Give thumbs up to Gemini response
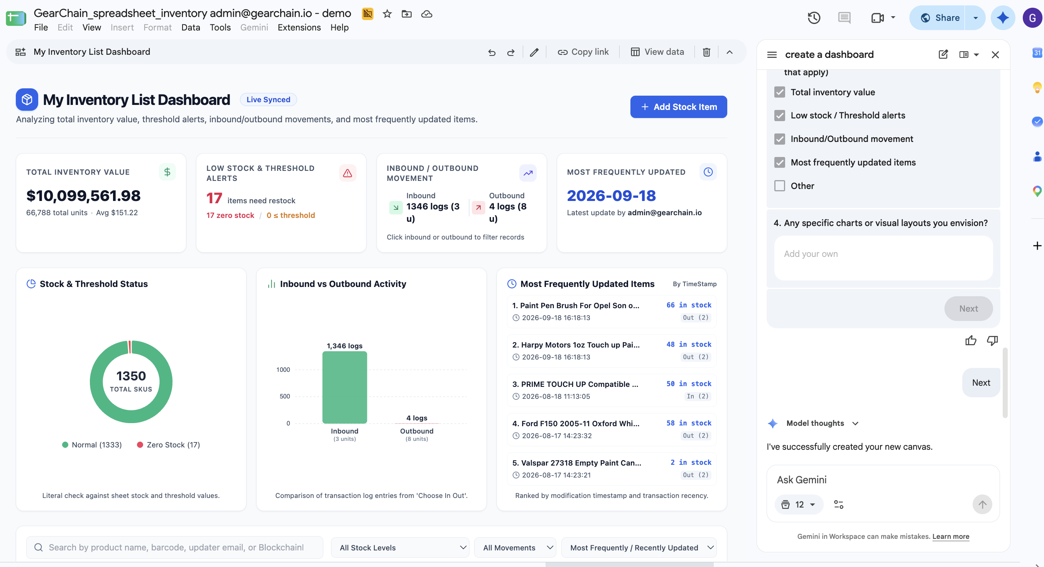 (971, 341)
